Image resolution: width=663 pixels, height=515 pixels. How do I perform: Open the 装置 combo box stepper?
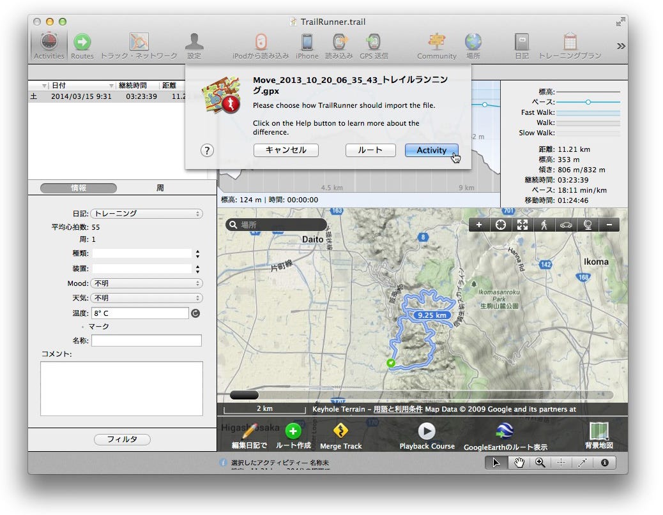(197, 269)
